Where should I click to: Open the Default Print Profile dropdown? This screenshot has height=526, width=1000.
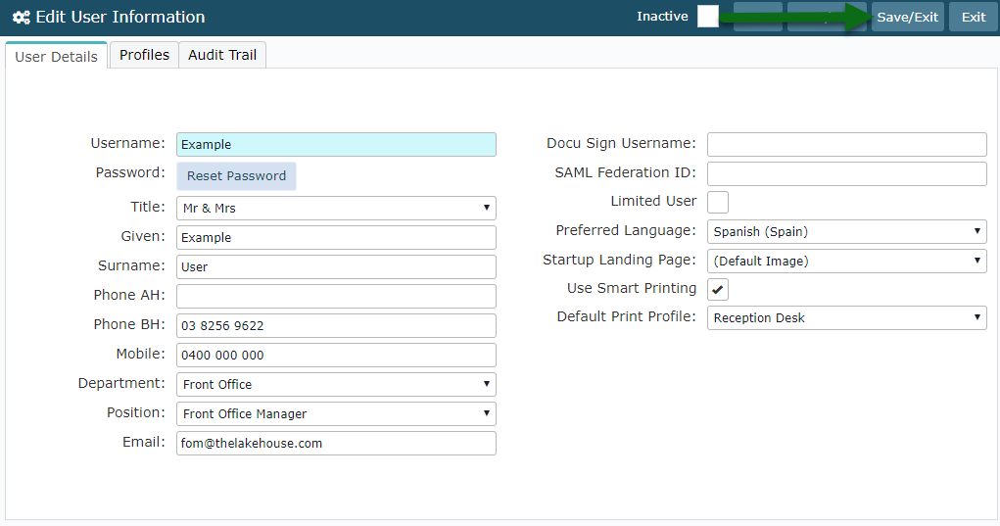point(847,317)
